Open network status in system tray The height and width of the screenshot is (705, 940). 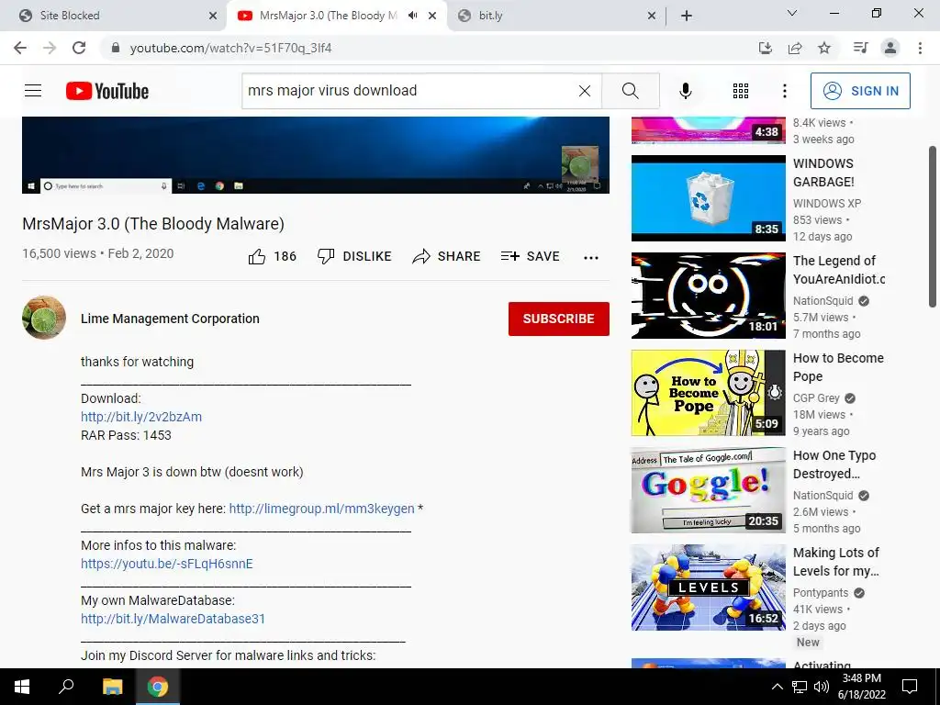pyautogui.click(x=800, y=687)
